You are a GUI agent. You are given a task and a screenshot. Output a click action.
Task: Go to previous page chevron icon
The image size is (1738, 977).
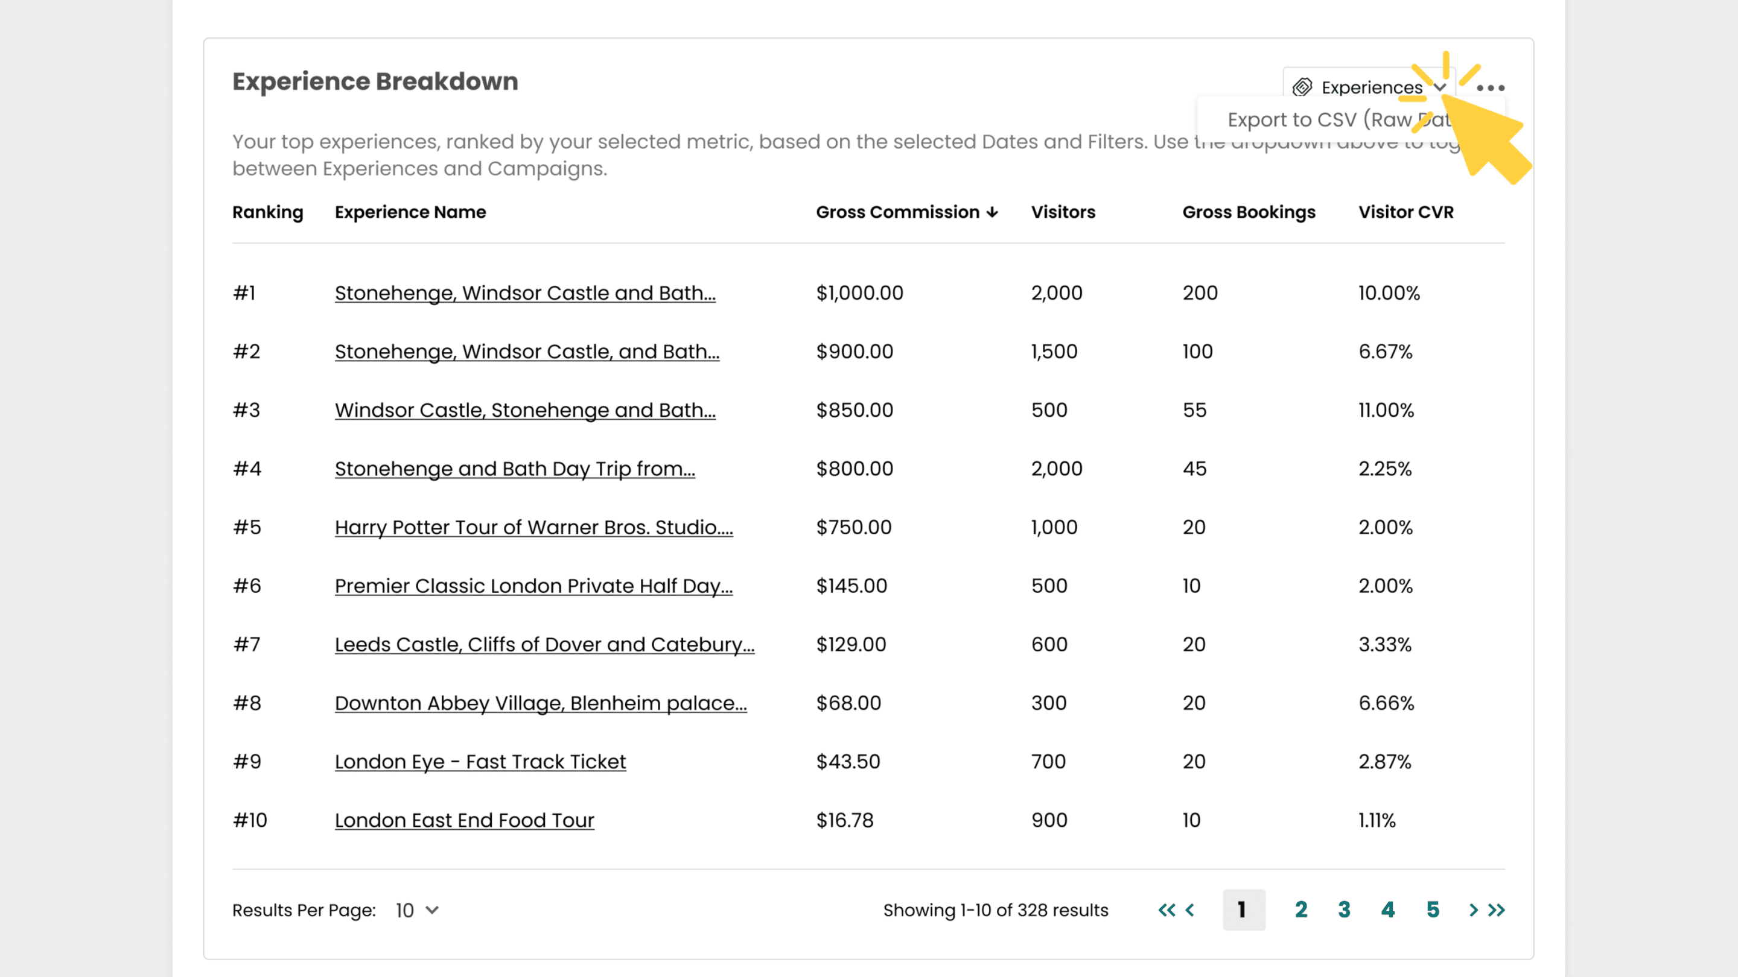[1190, 910]
